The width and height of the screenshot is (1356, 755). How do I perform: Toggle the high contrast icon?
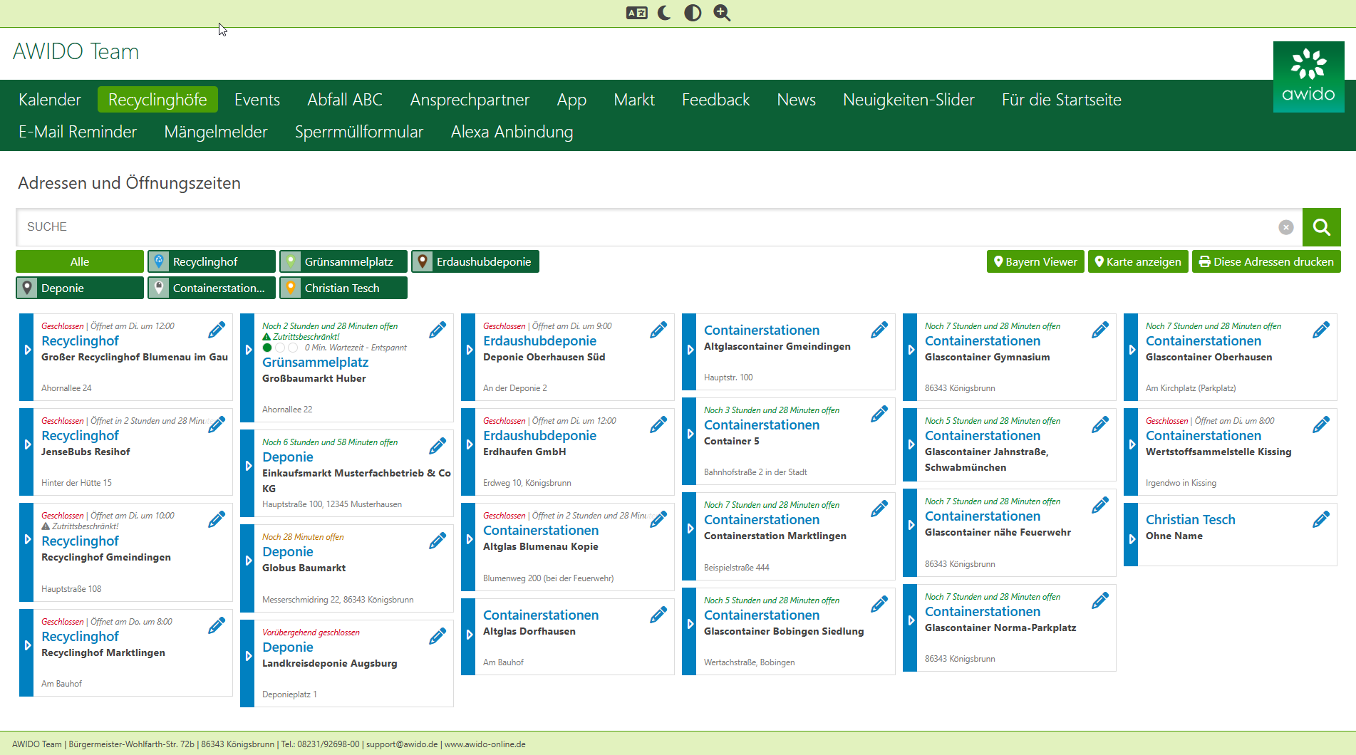[x=693, y=13]
